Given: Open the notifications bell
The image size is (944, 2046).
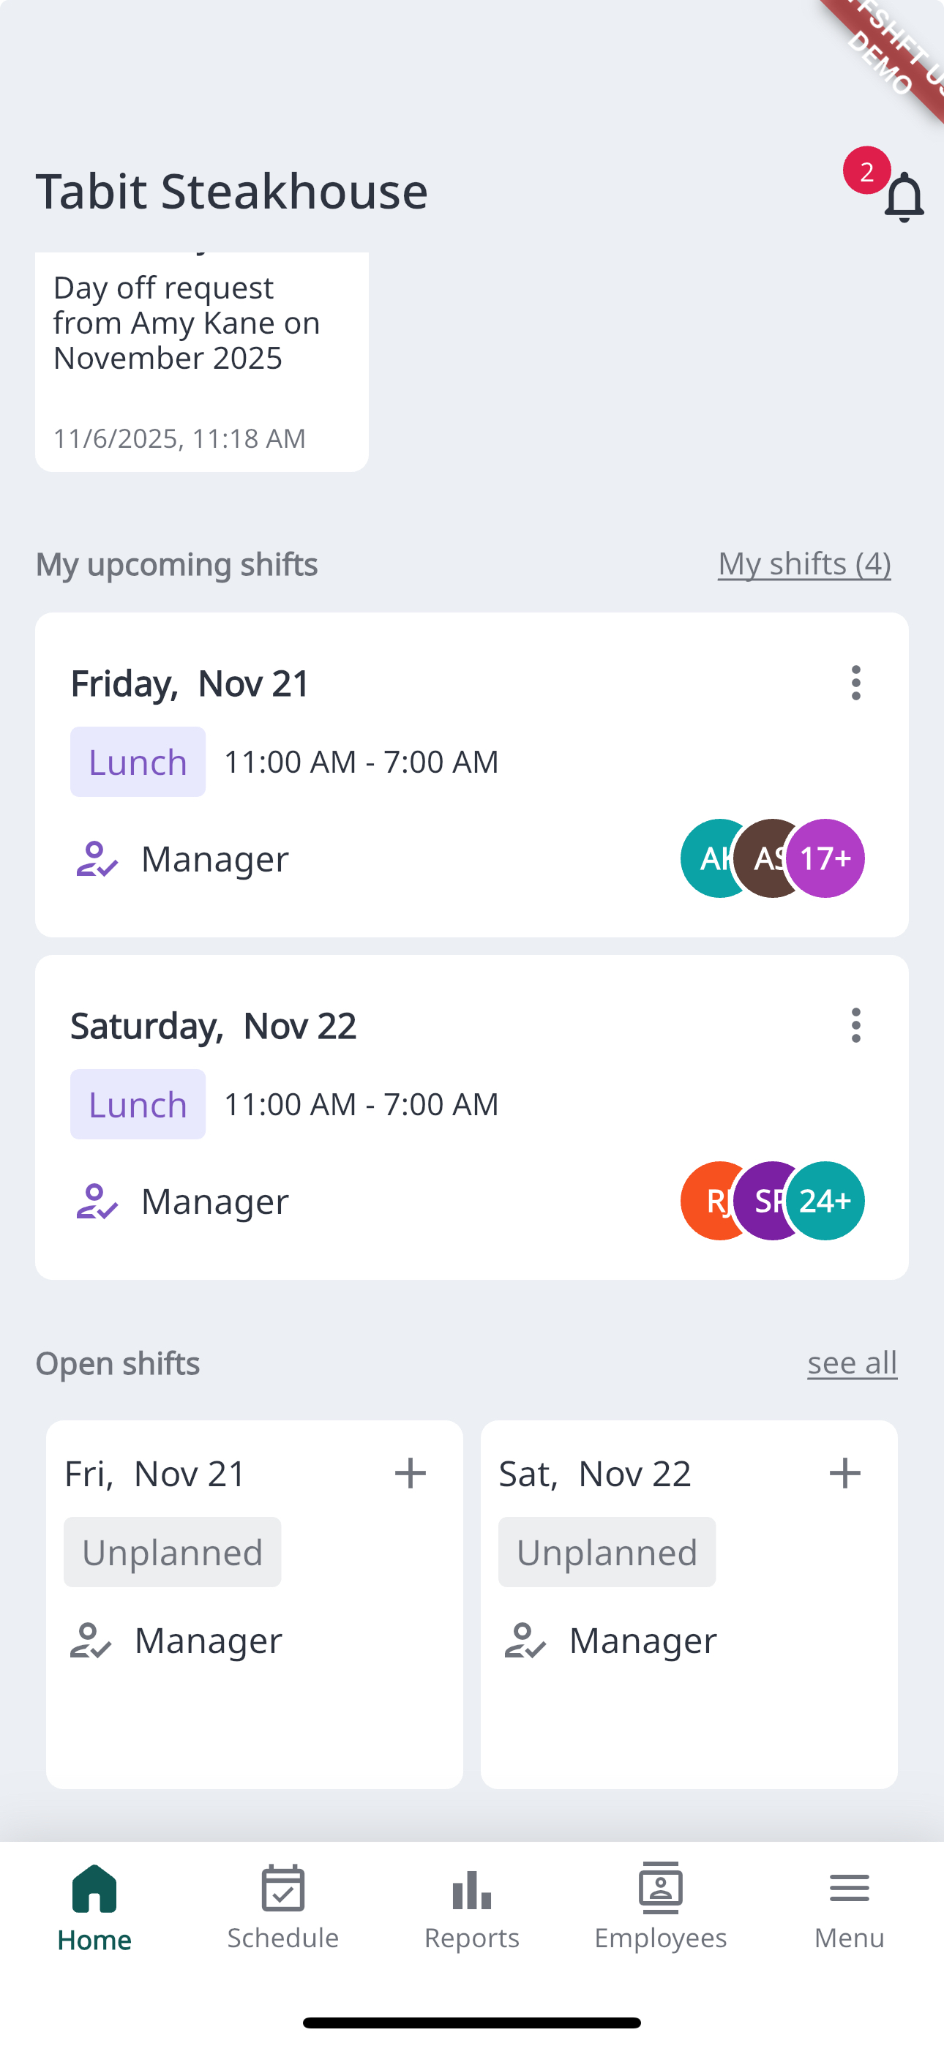Looking at the screenshot, I should [x=904, y=196].
